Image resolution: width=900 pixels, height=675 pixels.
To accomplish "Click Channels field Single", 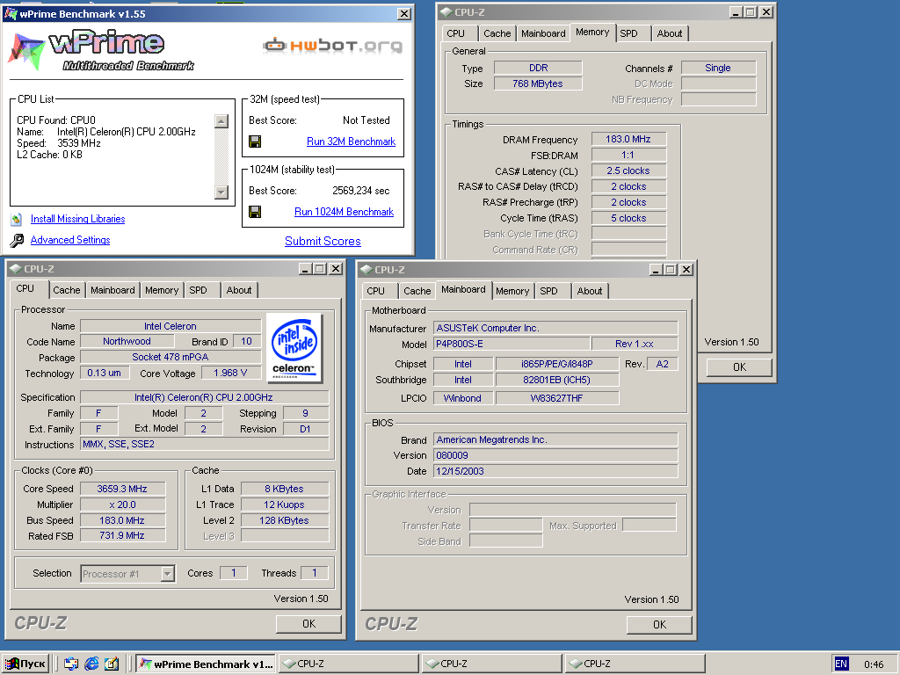I will tap(718, 68).
